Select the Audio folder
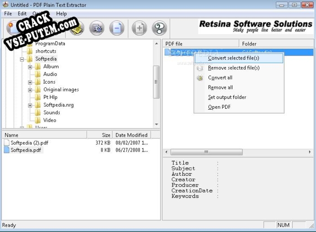316x232 pixels. pyautogui.click(x=50, y=74)
